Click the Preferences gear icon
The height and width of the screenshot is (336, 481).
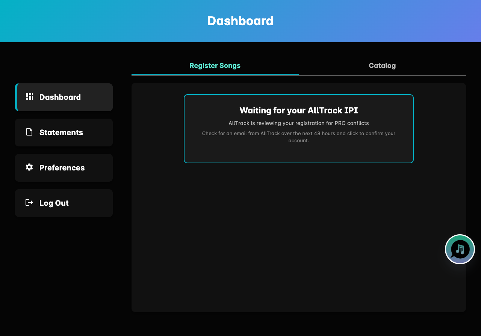coord(29,167)
